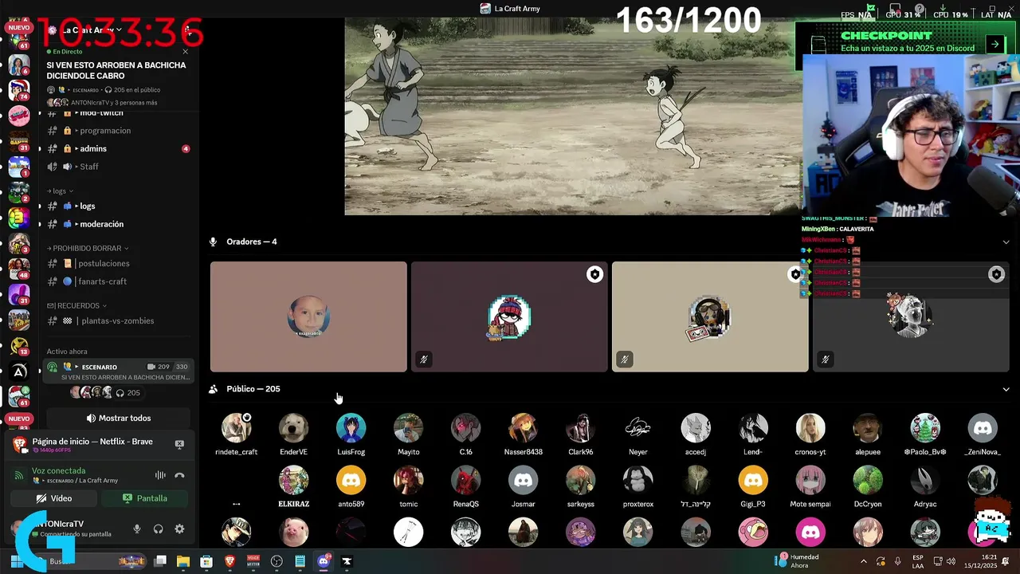Click the anime stream video preview
The width and height of the screenshot is (1020, 574).
pos(572,116)
